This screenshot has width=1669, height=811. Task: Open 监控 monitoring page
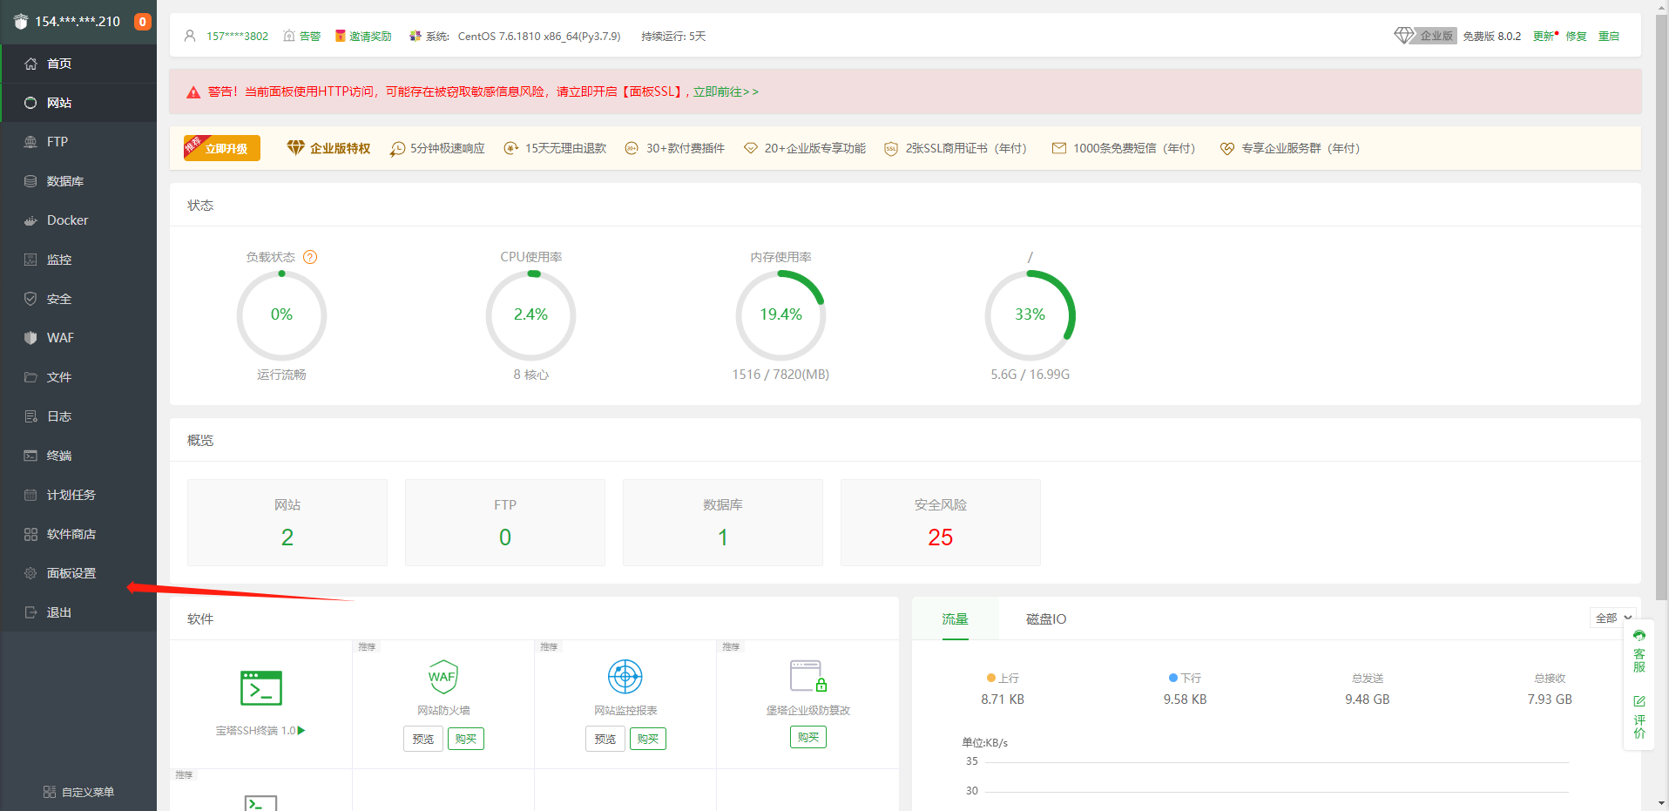(78, 260)
